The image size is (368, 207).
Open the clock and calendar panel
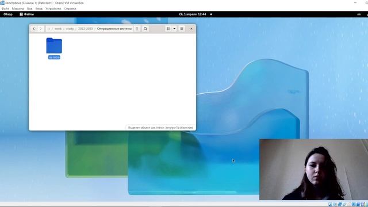click(x=193, y=14)
